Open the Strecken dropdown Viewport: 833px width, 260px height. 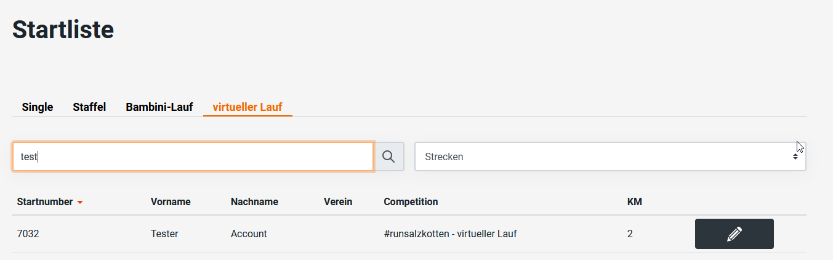tap(610, 156)
